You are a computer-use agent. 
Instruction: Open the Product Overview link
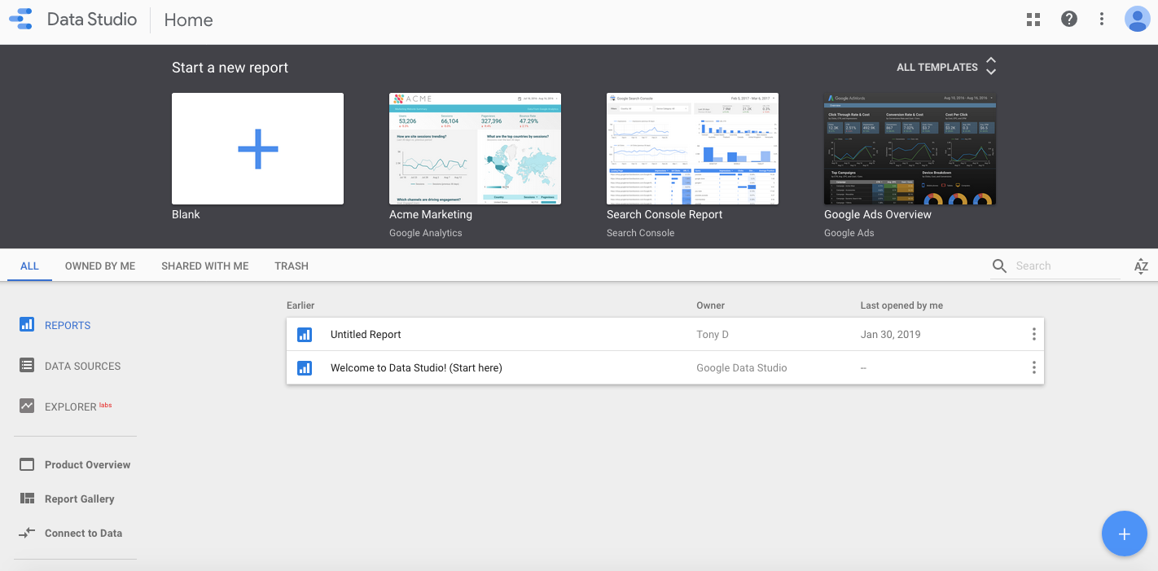[x=87, y=464]
